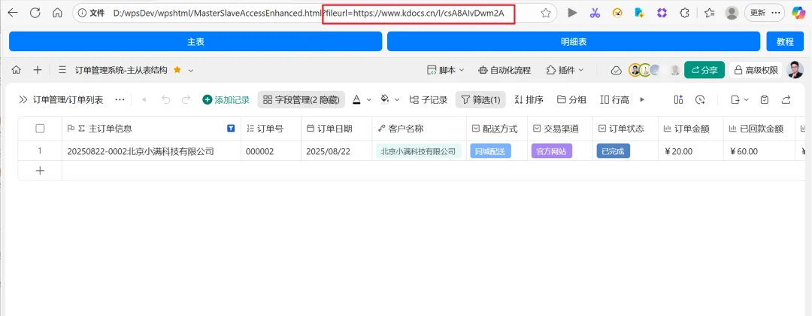The width and height of the screenshot is (812, 316).
Task: Open the browser extensions puzzle icon
Action: tap(684, 13)
